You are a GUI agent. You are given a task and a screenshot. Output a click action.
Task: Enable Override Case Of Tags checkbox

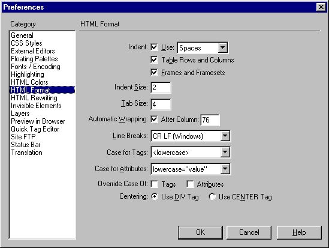[x=154, y=184]
